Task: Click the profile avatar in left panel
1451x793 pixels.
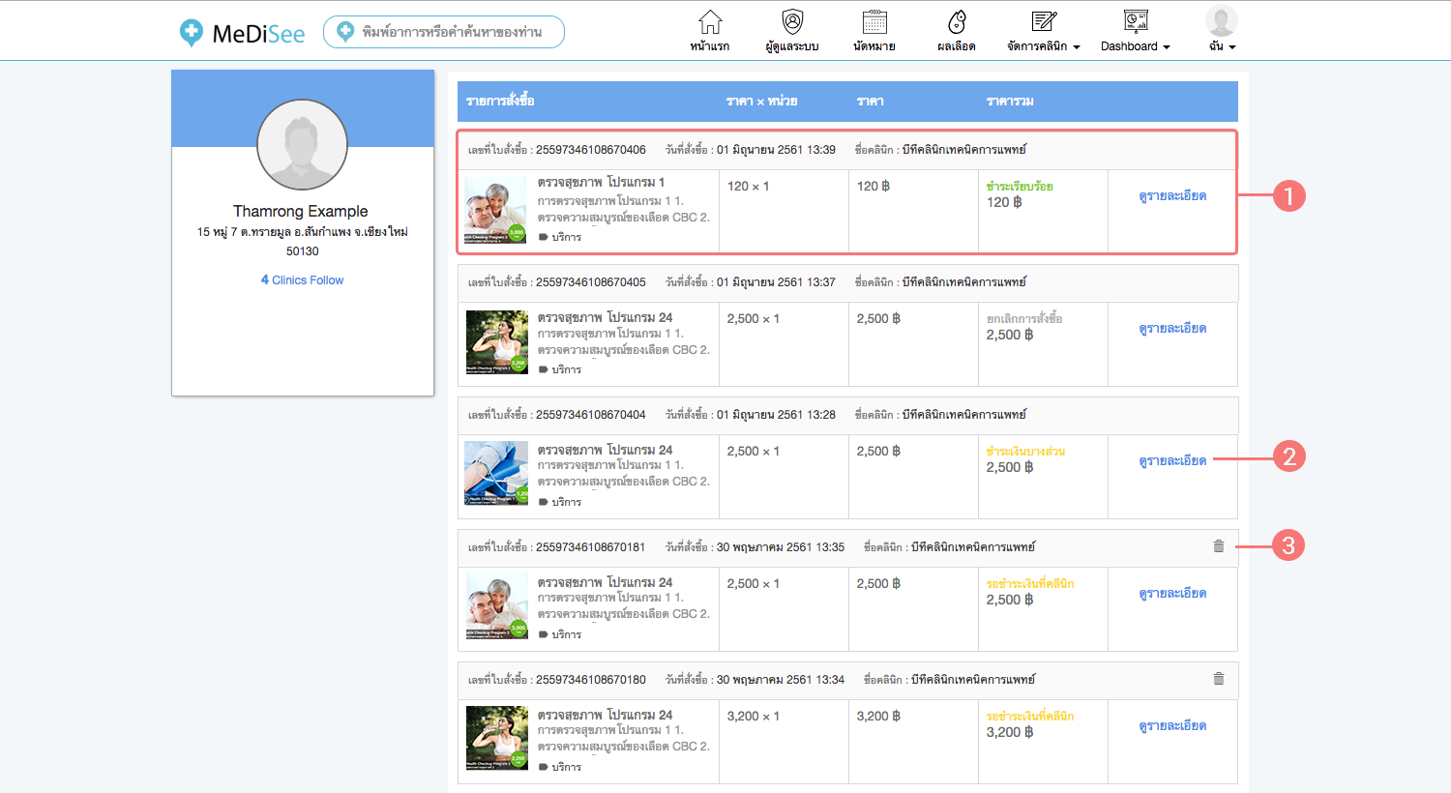Action: coord(302,145)
